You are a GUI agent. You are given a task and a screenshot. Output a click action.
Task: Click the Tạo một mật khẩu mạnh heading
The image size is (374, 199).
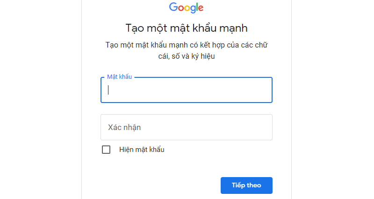coord(186,28)
